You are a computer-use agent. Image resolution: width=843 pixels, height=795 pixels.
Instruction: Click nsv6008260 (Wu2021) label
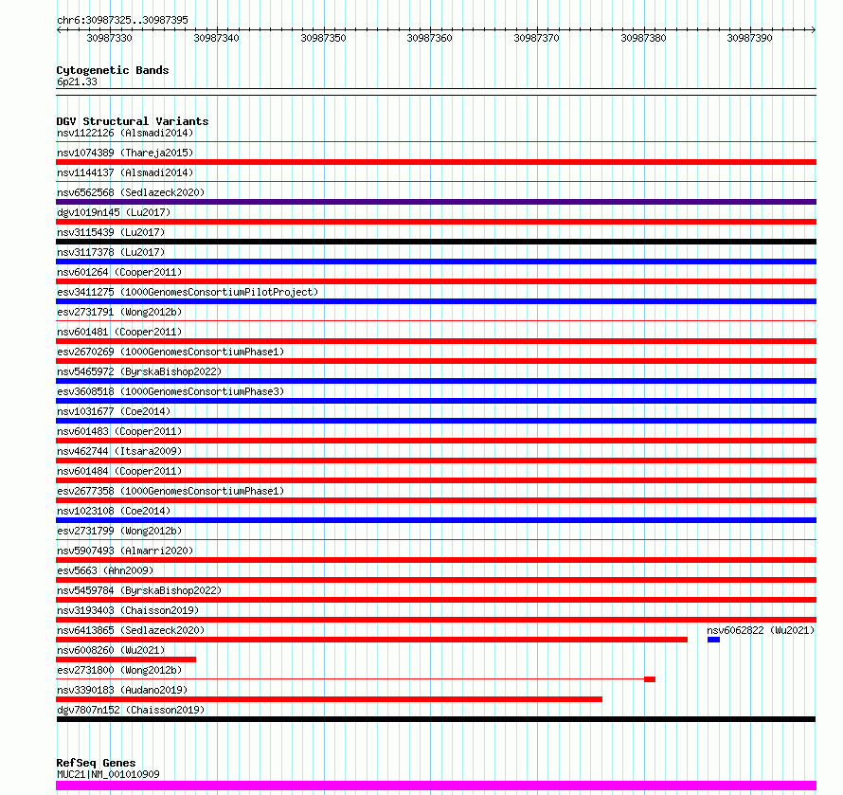[111, 650]
